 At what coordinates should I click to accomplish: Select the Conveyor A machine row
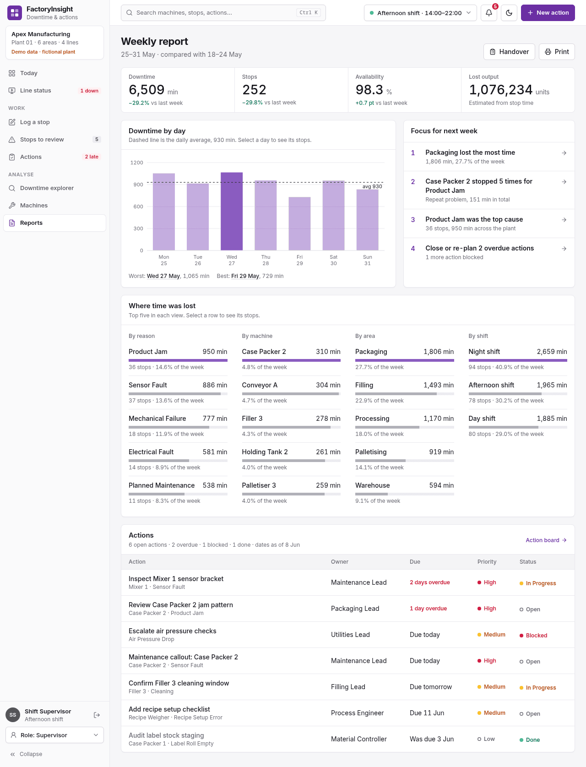(x=291, y=392)
